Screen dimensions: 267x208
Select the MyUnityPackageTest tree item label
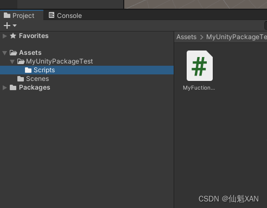[x=60, y=61]
